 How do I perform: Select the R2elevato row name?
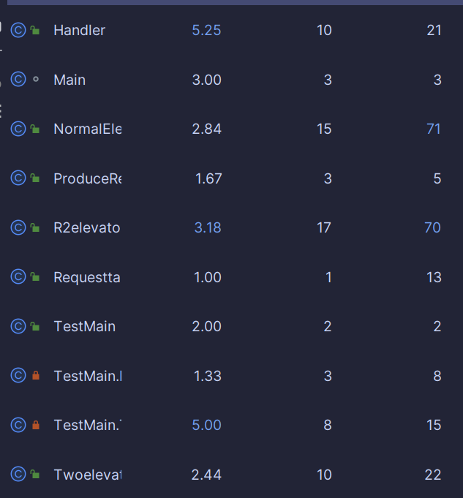(87, 227)
